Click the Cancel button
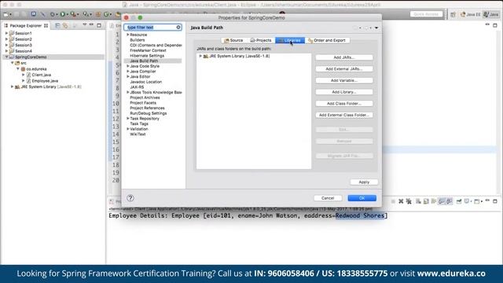 [328, 198]
